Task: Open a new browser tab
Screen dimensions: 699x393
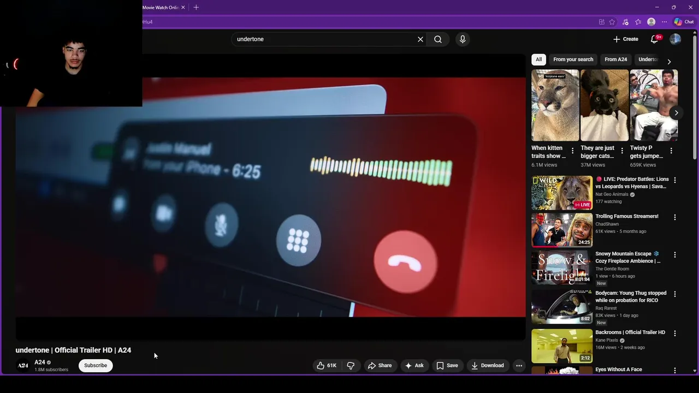Action: coord(196,8)
